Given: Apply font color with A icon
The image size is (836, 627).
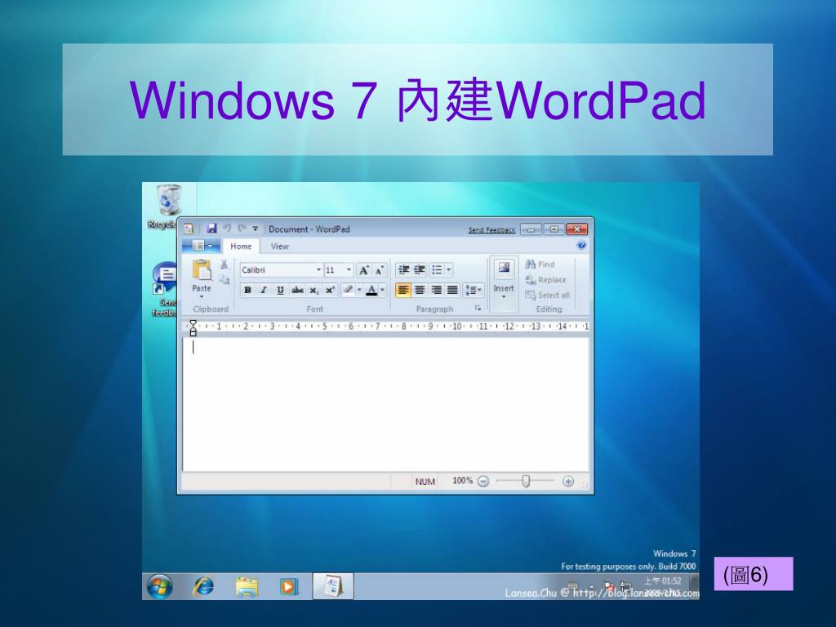Looking at the screenshot, I should [371, 290].
